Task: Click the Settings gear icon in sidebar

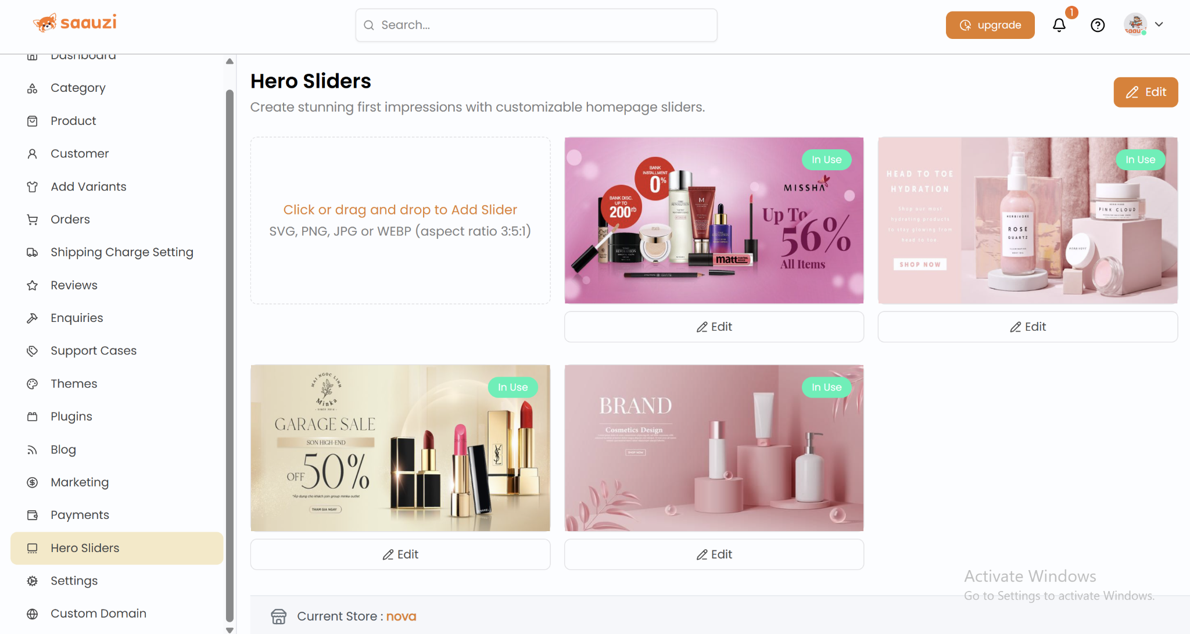Action: [33, 581]
